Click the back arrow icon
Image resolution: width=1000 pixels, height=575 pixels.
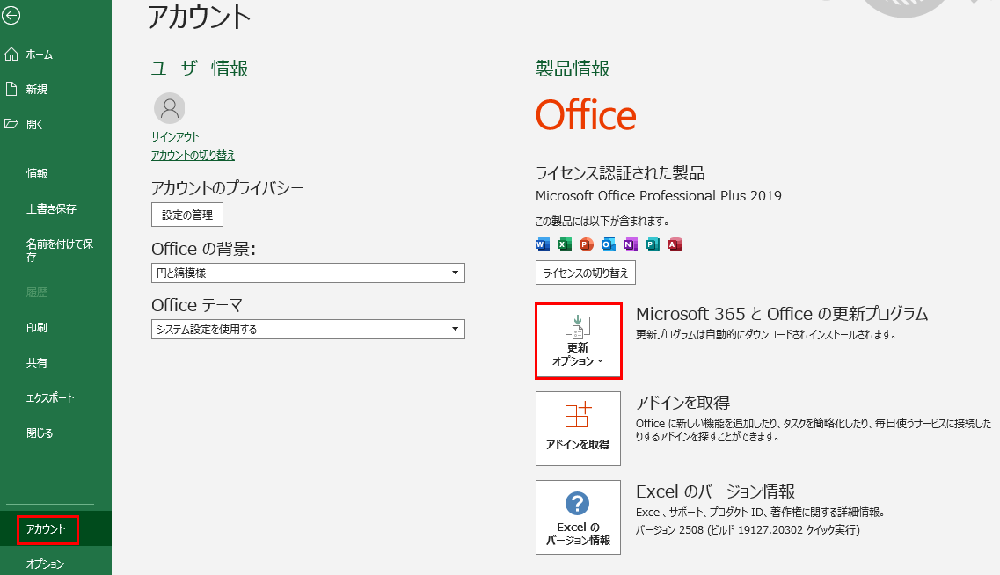[x=11, y=15]
